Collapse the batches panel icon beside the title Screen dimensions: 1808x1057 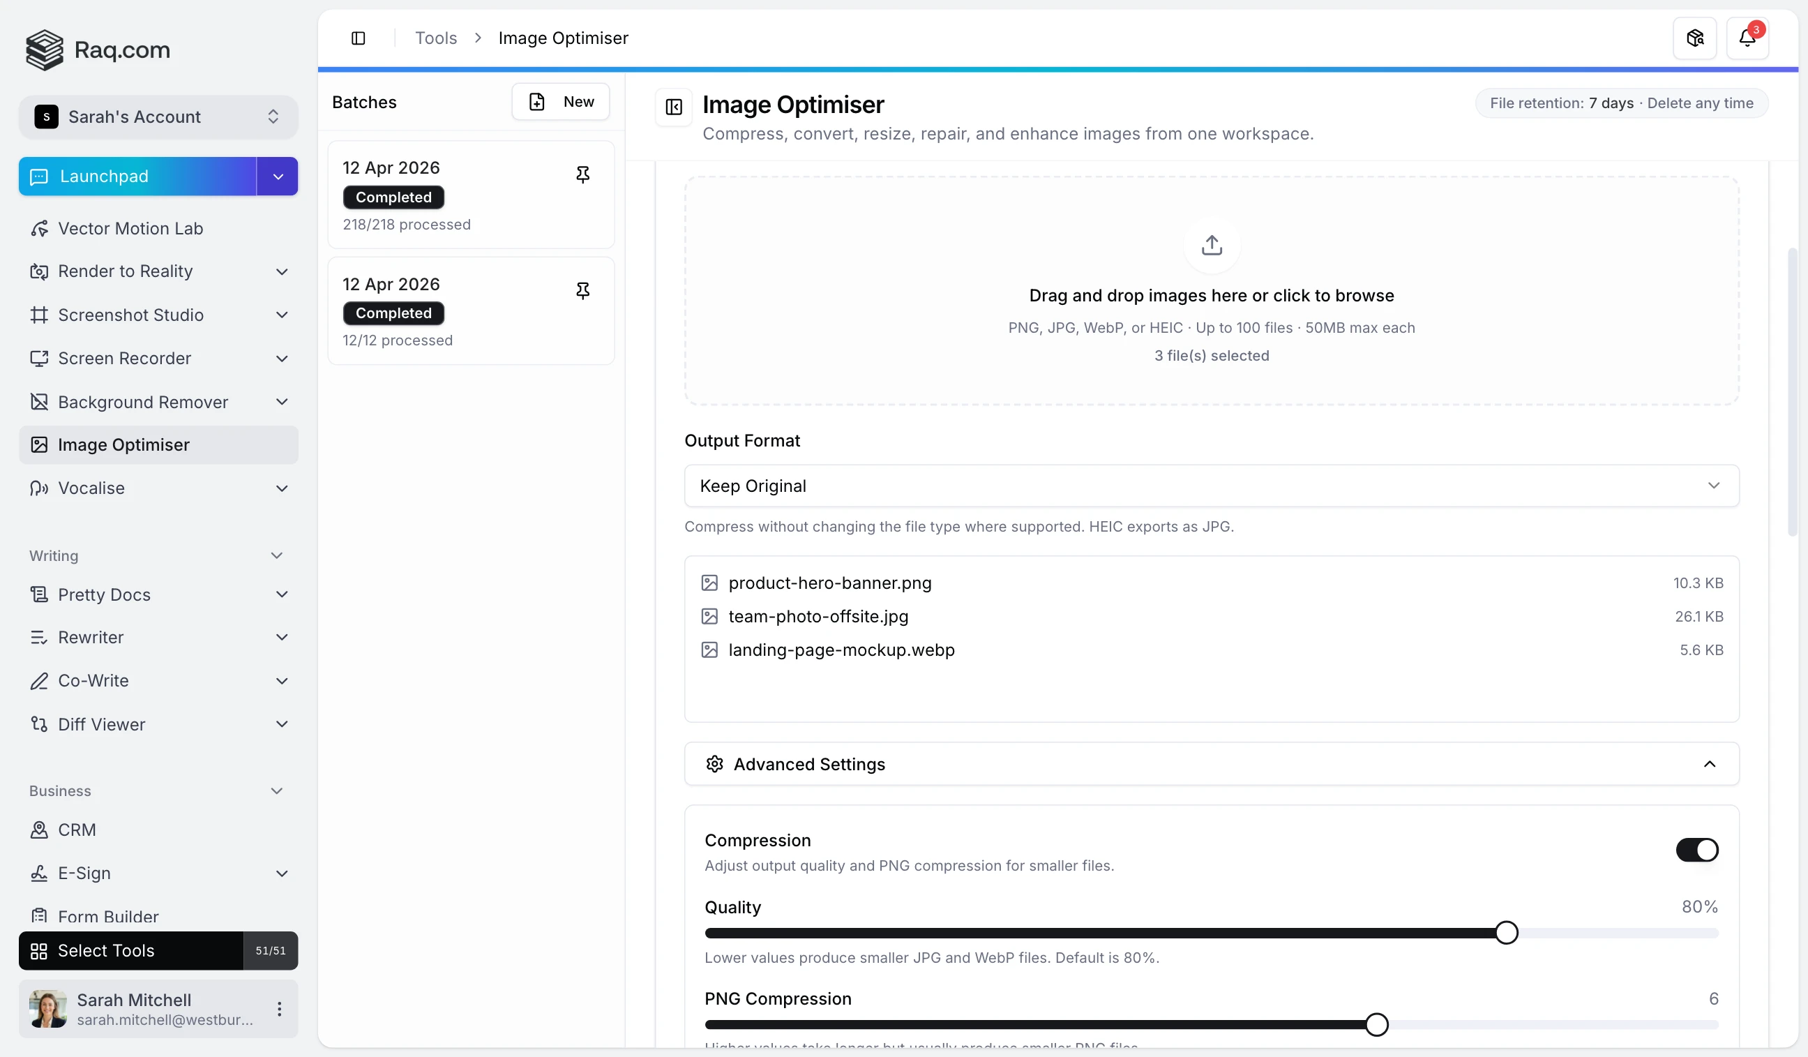[x=673, y=107]
